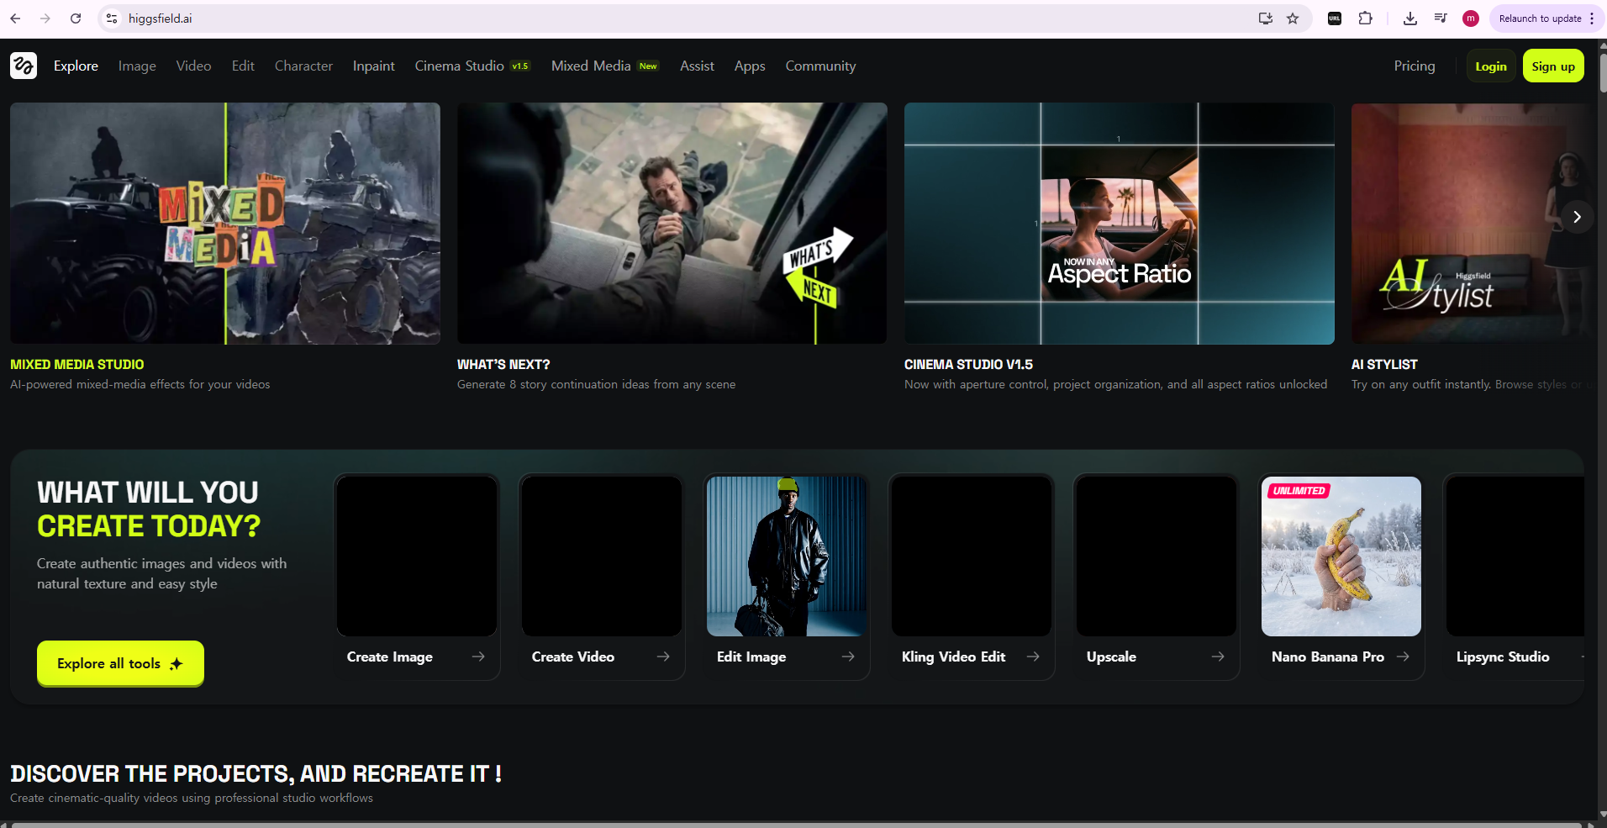Click the arrow on Create Image card
Image resolution: width=1607 pixels, height=828 pixels.
click(x=478, y=657)
